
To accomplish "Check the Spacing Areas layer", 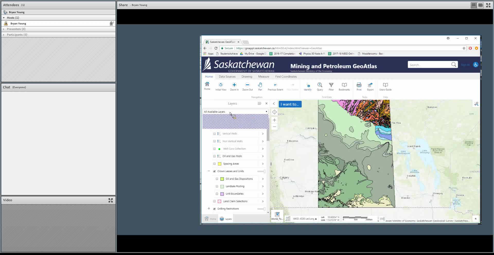I will (214, 164).
